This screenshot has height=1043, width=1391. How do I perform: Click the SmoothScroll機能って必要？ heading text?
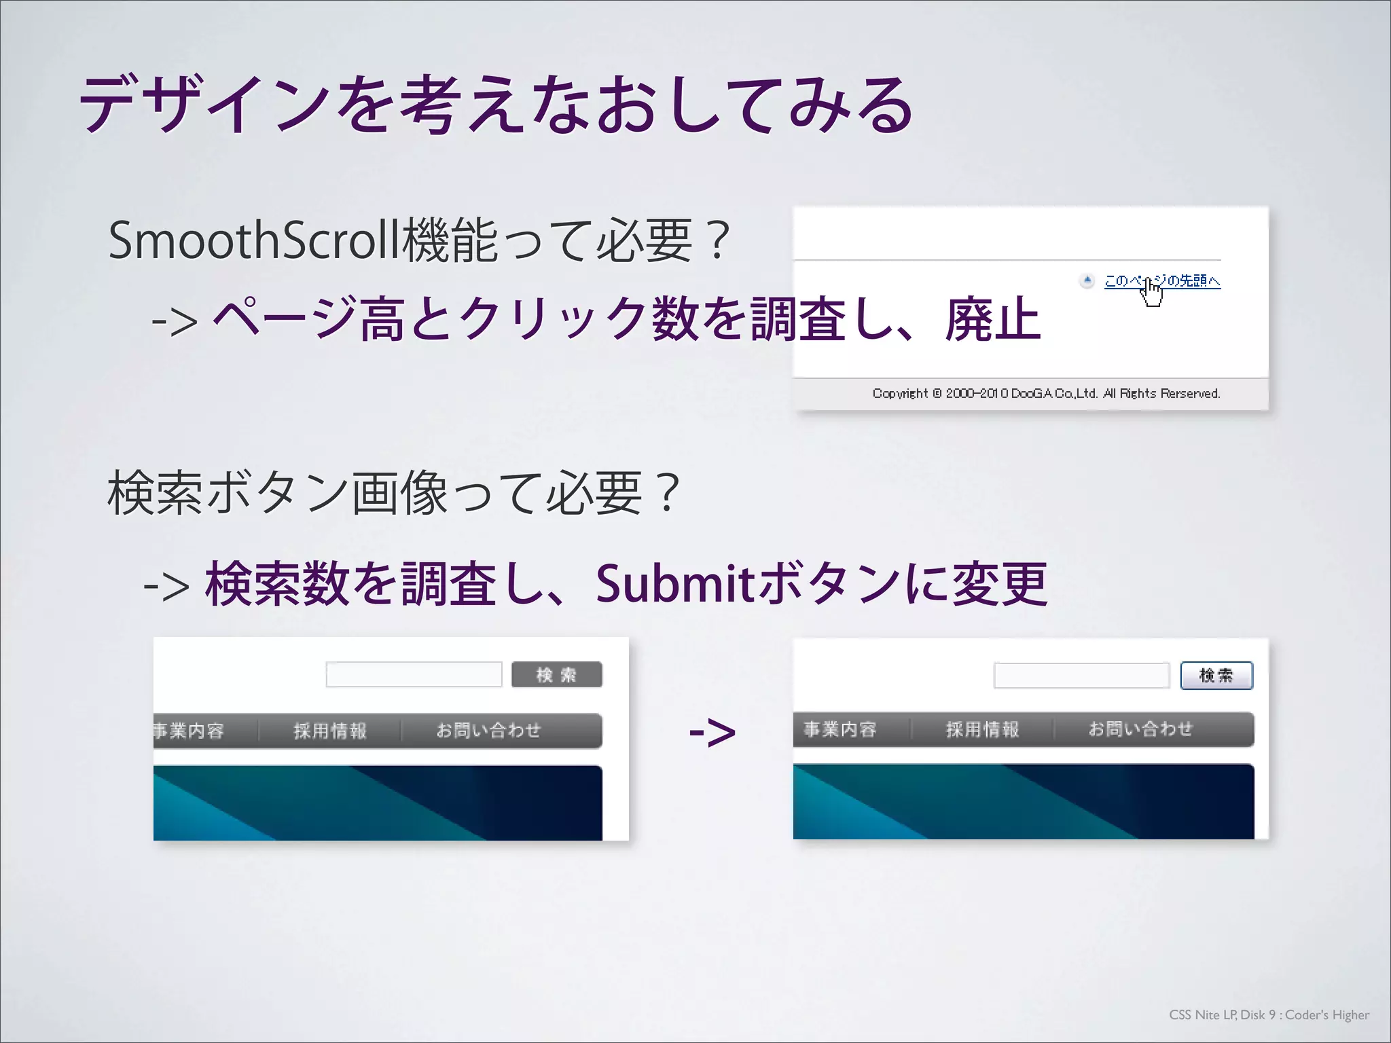(419, 240)
